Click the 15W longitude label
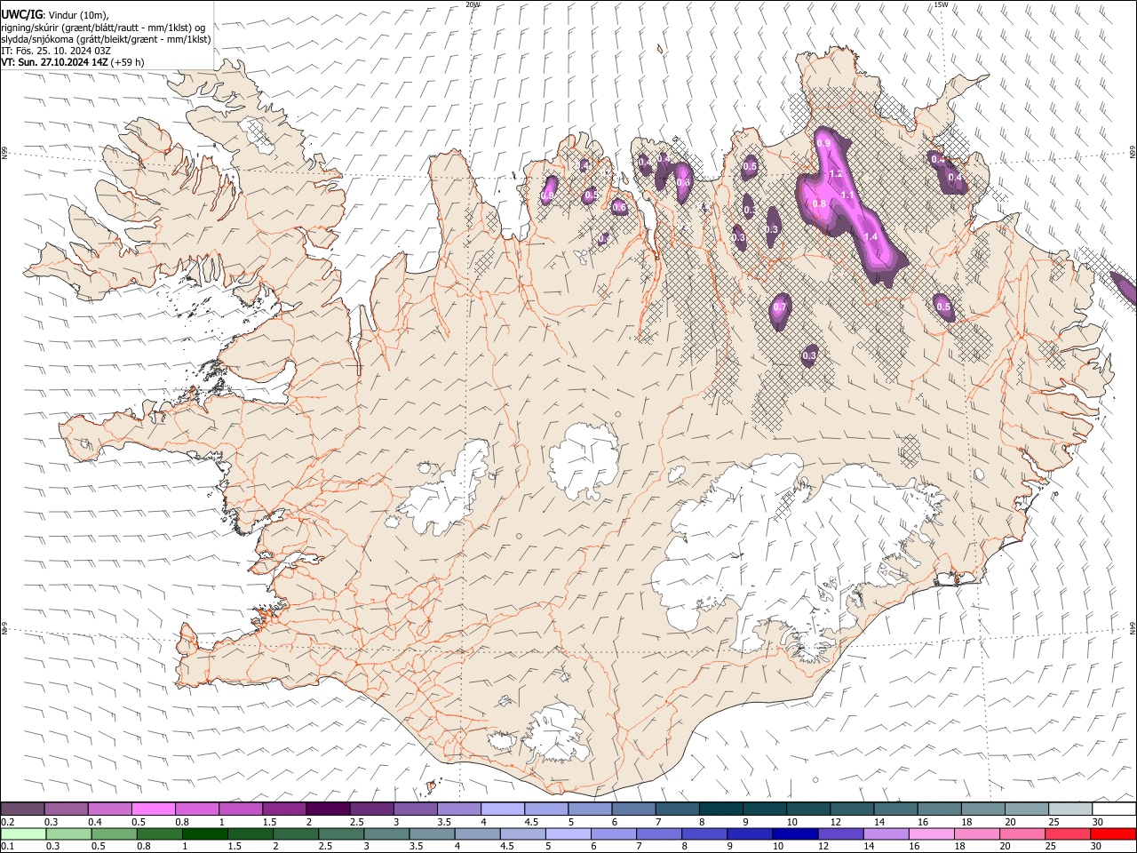Image resolution: width=1137 pixels, height=853 pixels. (941, 4)
